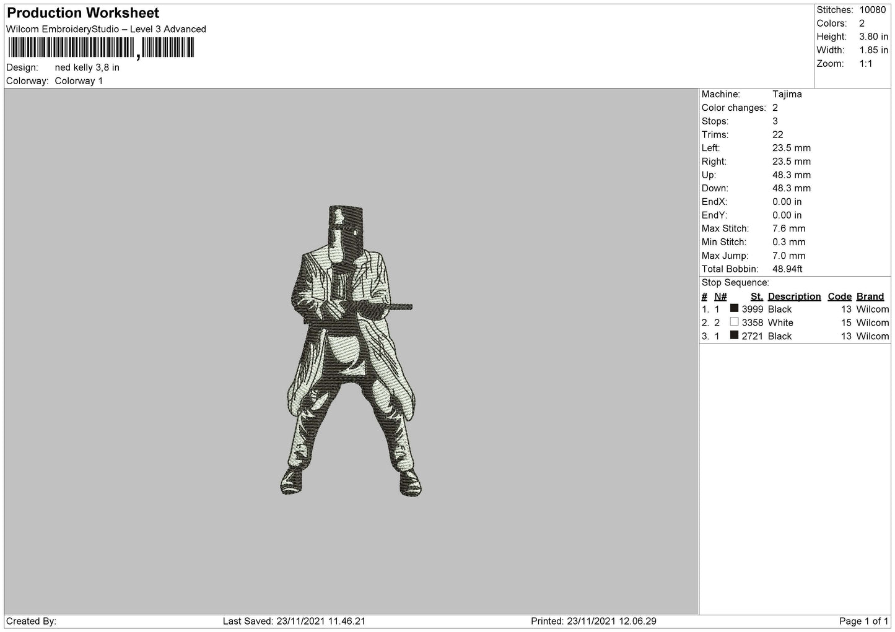Select the Width value 1.85 in
This screenshot has width=895, height=632.
(873, 50)
